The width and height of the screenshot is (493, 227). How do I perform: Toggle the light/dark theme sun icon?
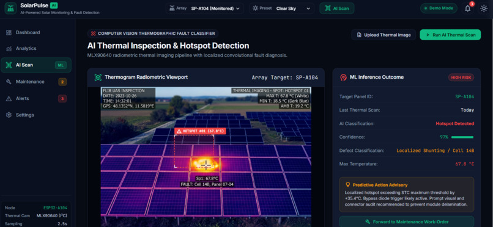[484, 9]
